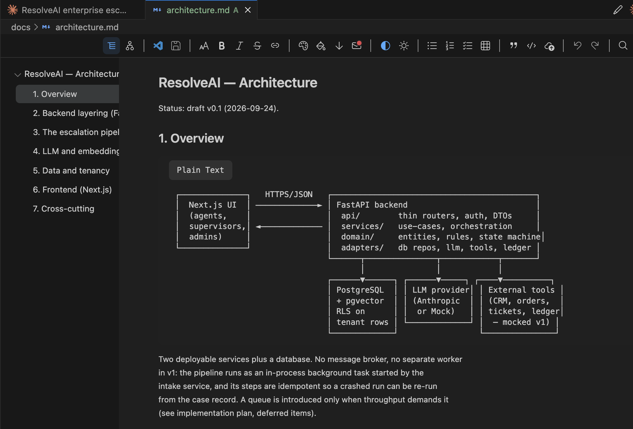Jump to 3. The escalation pipeline section
Image resolution: width=633 pixels, height=429 pixels.
(x=76, y=132)
